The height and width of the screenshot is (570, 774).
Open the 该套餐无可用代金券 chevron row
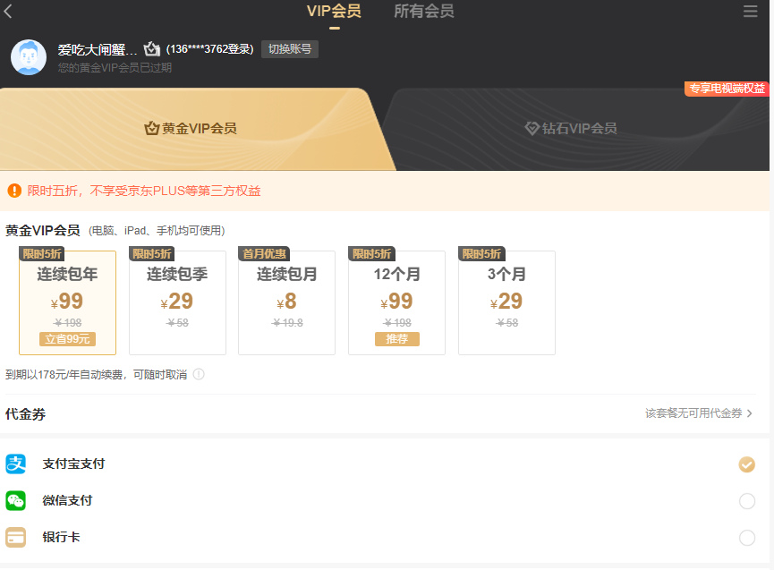(699, 413)
